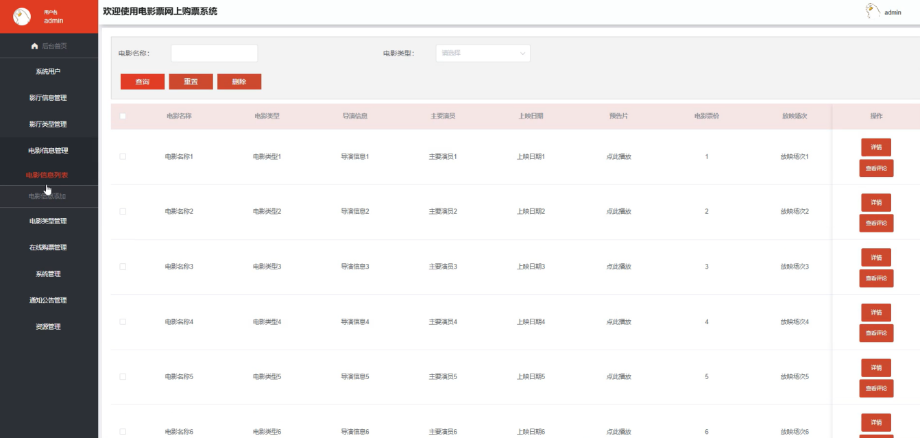Viewport: 920px width, 438px height.
Task: Expand the 在线购票管理 sidebar menu
Action: coord(49,247)
